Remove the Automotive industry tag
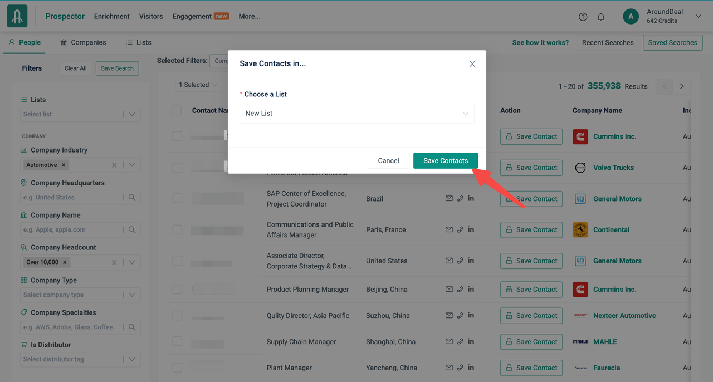 click(x=64, y=165)
